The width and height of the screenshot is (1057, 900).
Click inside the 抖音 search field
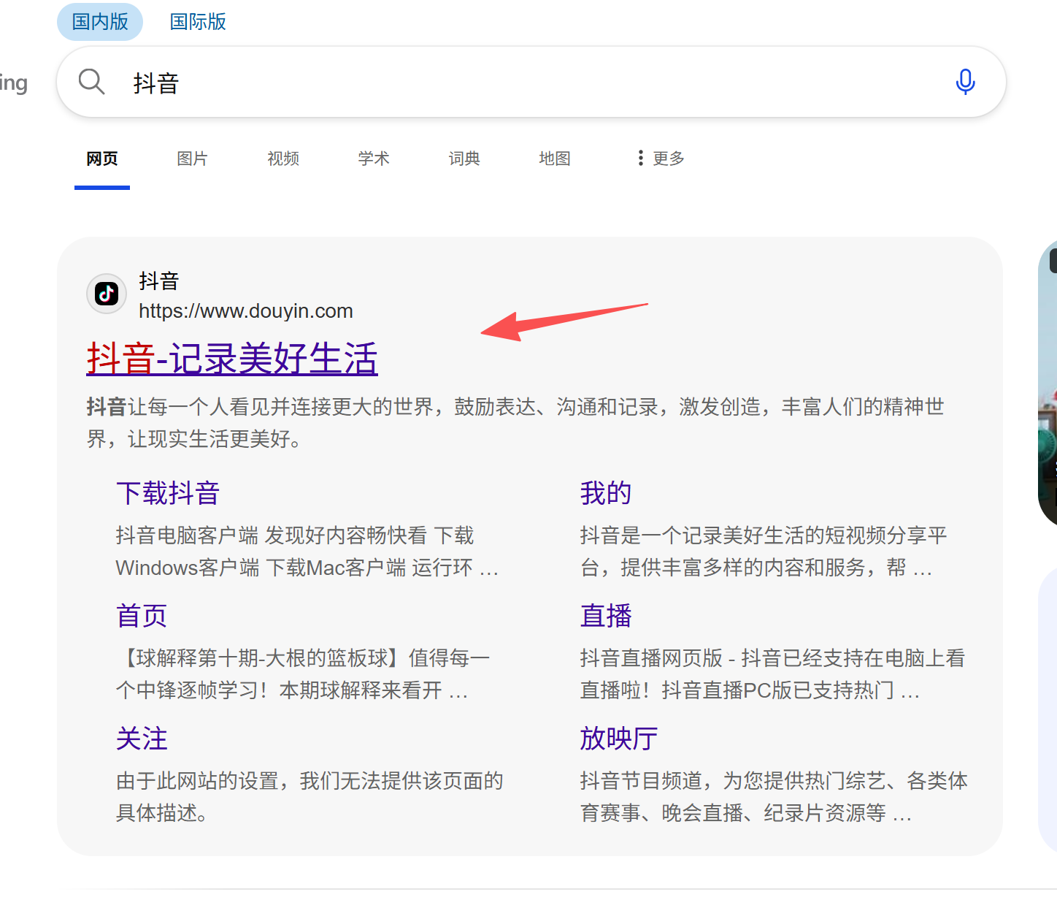(x=511, y=83)
